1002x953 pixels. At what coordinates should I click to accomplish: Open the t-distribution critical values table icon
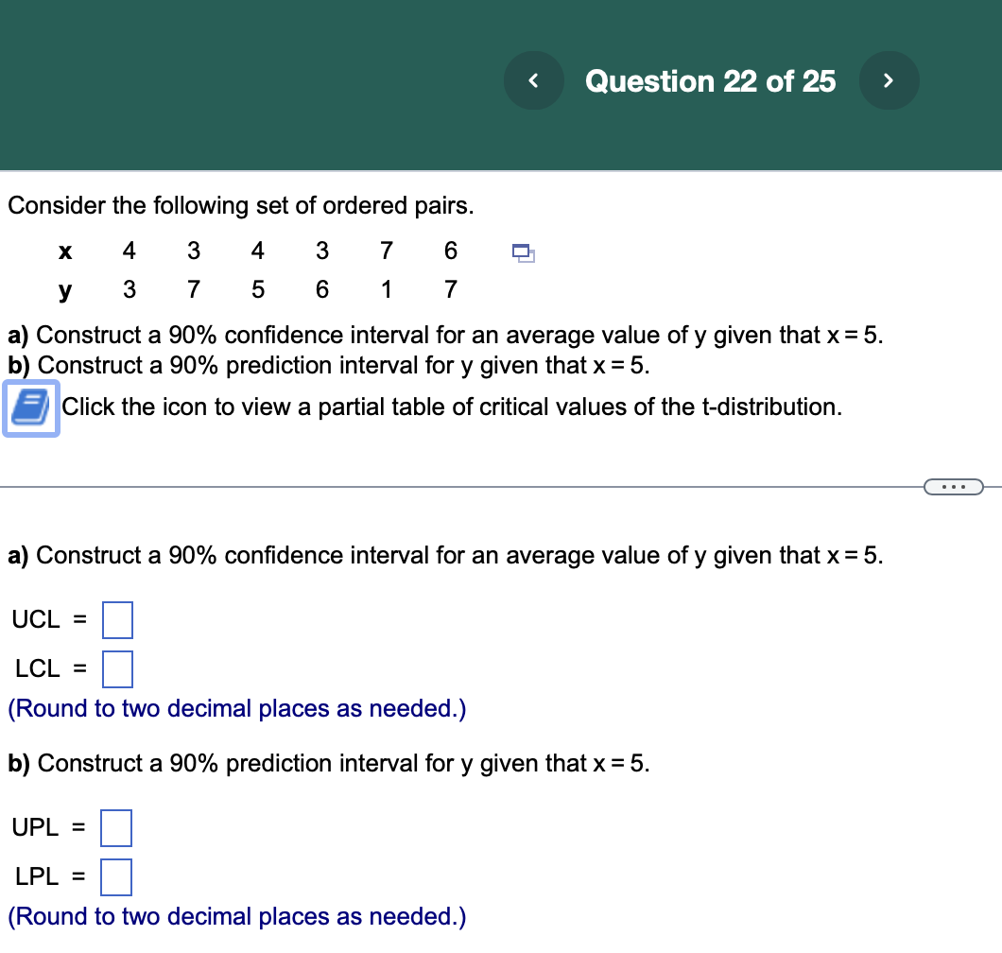click(29, 407)
